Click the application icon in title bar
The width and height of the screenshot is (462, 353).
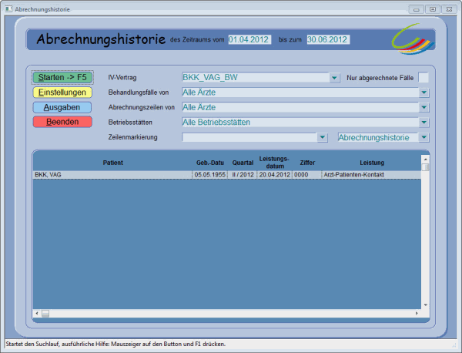pos(8,8)
